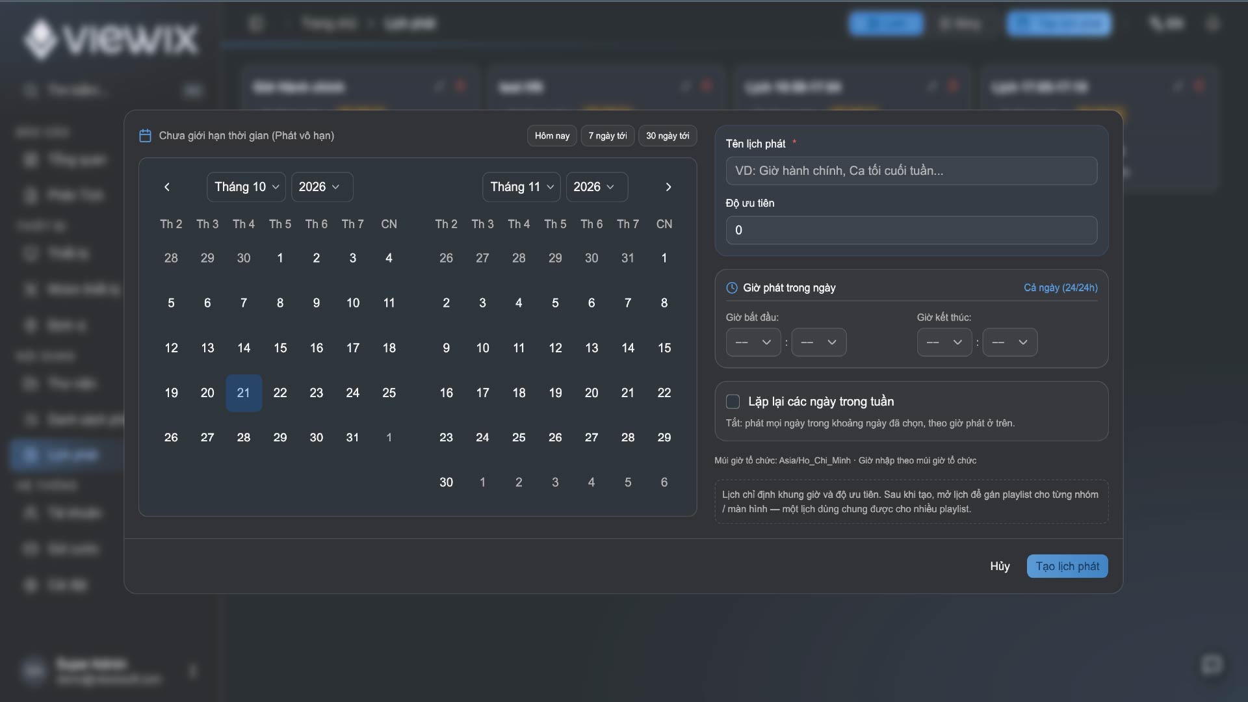This screenshot has height=702, width=1248.
Task: Open the end minute dropdown under Giờ kết thúc
Action: click(1010, 343)
